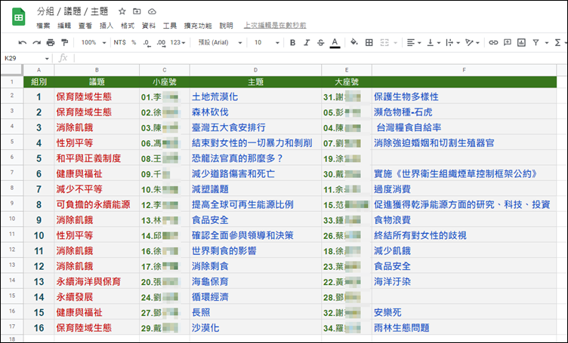Open vertical align dropdown
The width and height of the screenshot is (568, 343).
pyautogui.click(x=434, y=43)
